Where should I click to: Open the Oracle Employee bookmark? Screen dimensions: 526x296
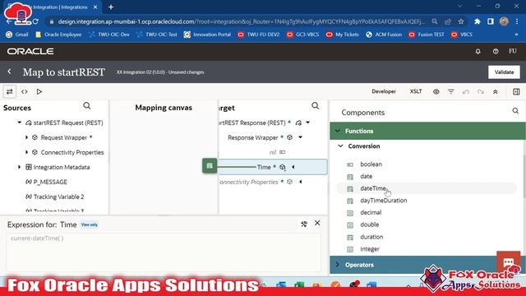tap(58, 35)
